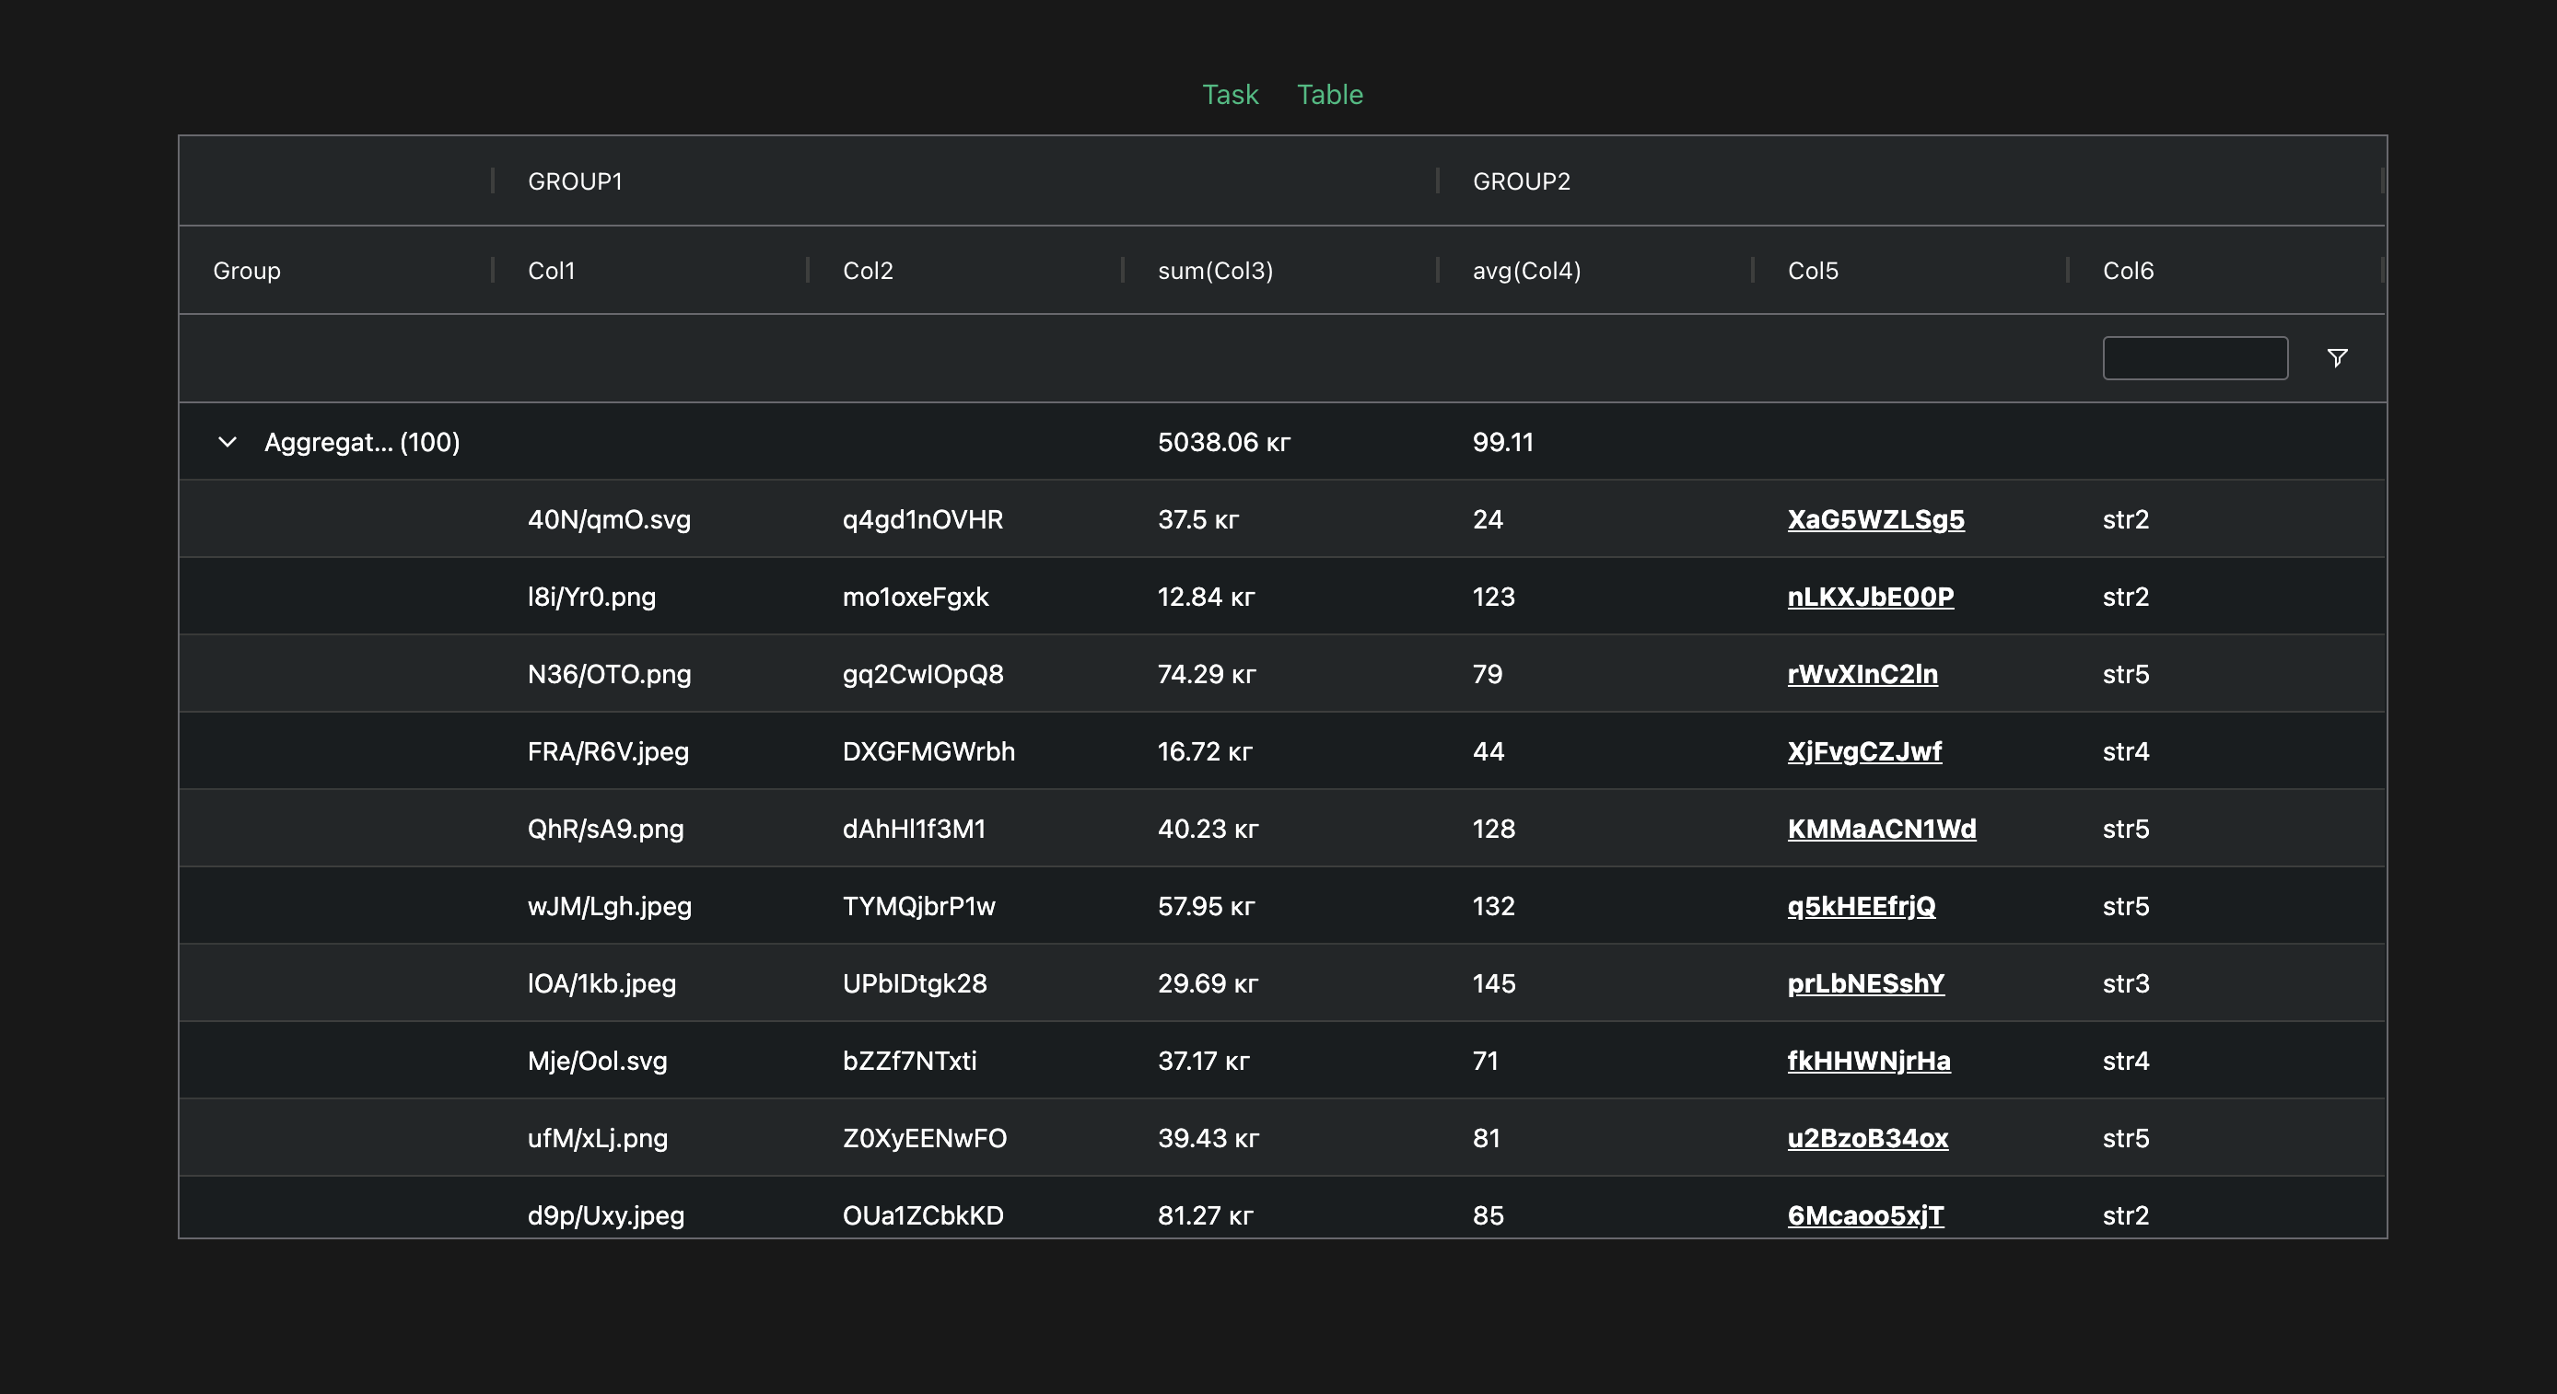Follow the rWvXInC2ln link

[1862, 674]
